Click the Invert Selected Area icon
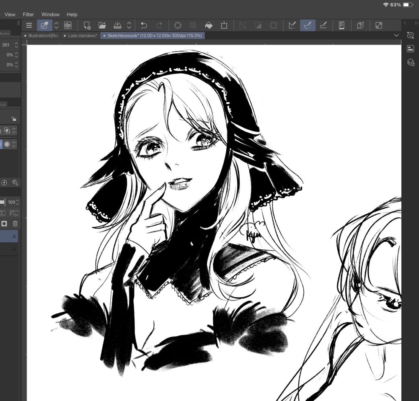The image size is (419, 401). coord(258,26)
